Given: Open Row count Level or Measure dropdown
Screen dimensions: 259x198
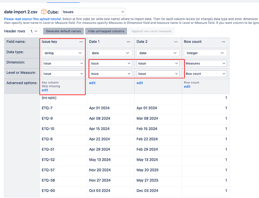Looking at the screenshot, I should pyautogui.click(x=205, y=74).
